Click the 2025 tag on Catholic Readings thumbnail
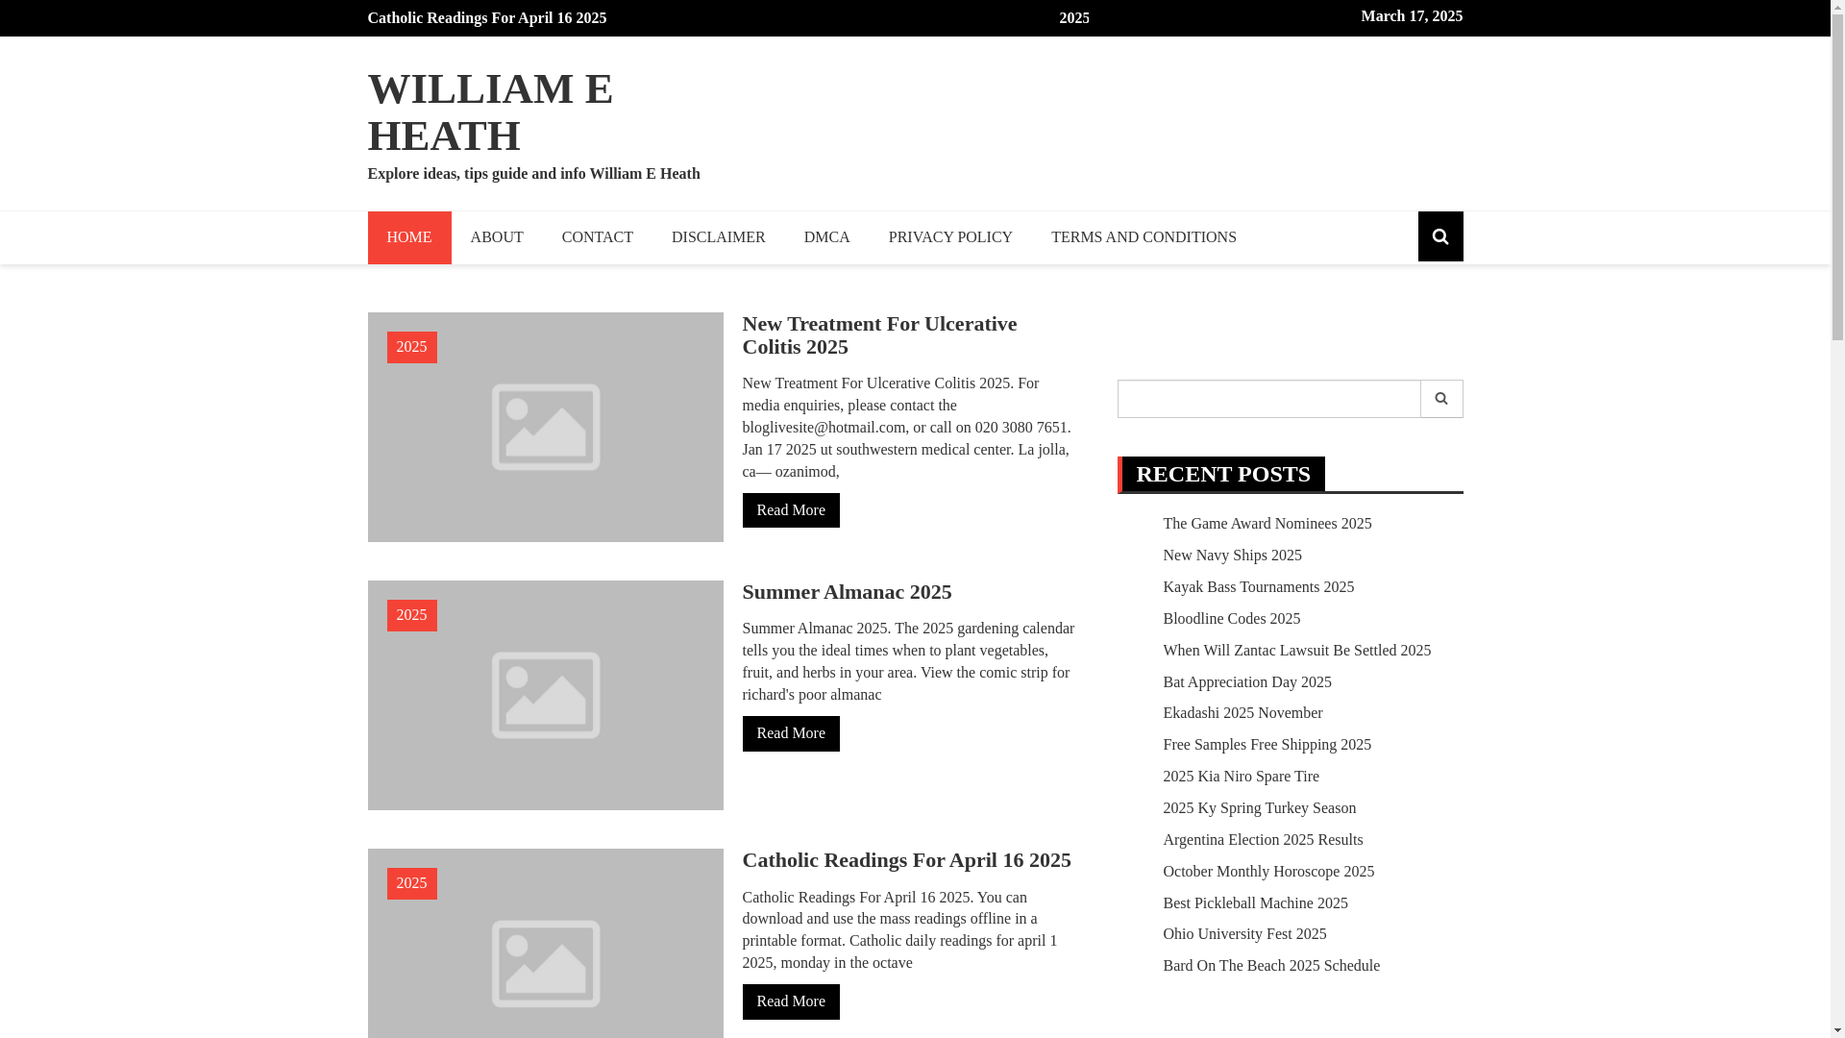1845x1038 pixels. coord(411,883)
